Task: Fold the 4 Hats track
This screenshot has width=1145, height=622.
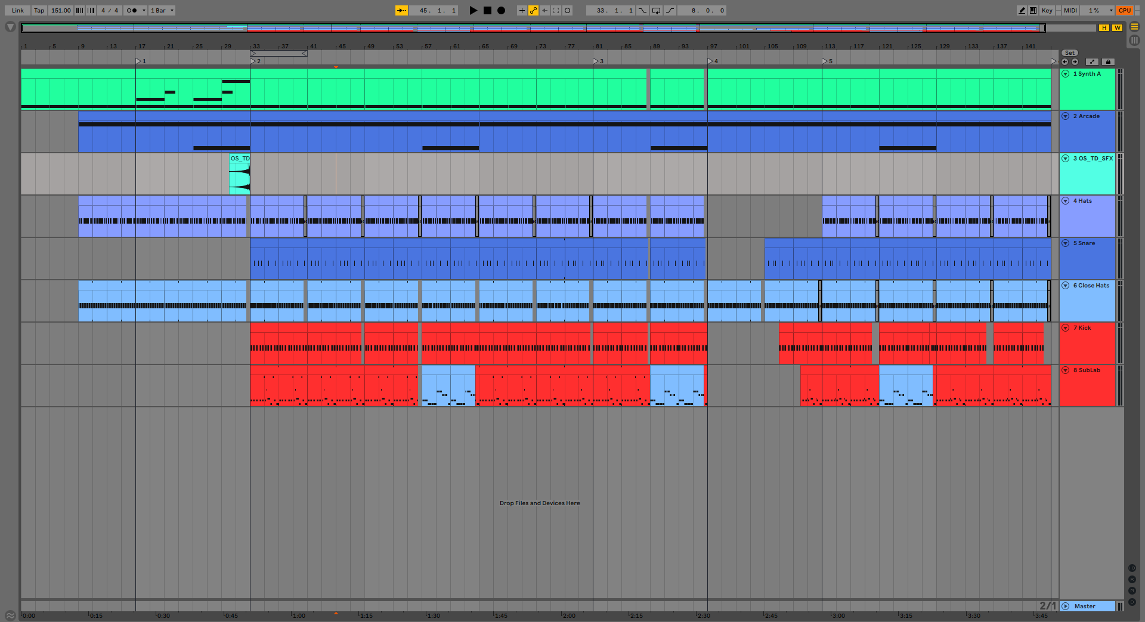Action: [x=1066, y=201]
